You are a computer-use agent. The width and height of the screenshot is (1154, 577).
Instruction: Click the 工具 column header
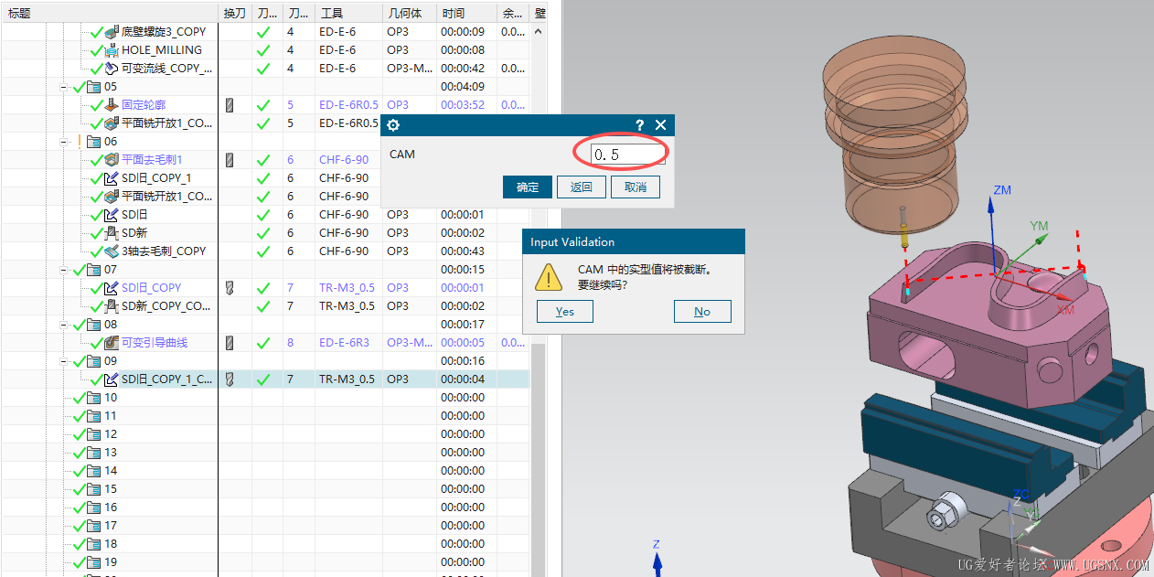(347, 13)
